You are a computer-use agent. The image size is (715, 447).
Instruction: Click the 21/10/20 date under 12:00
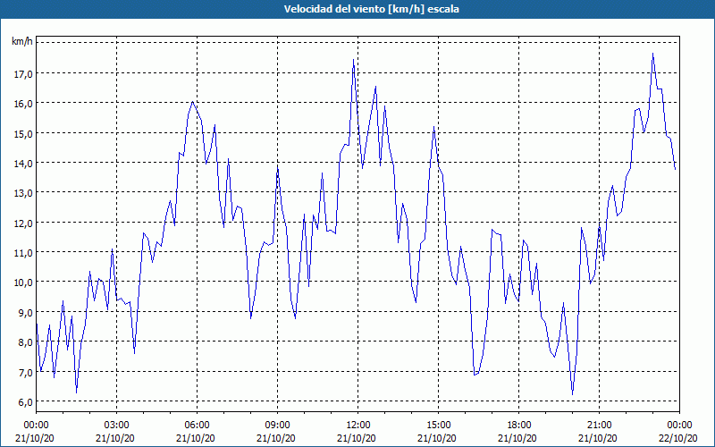[357, 438]
